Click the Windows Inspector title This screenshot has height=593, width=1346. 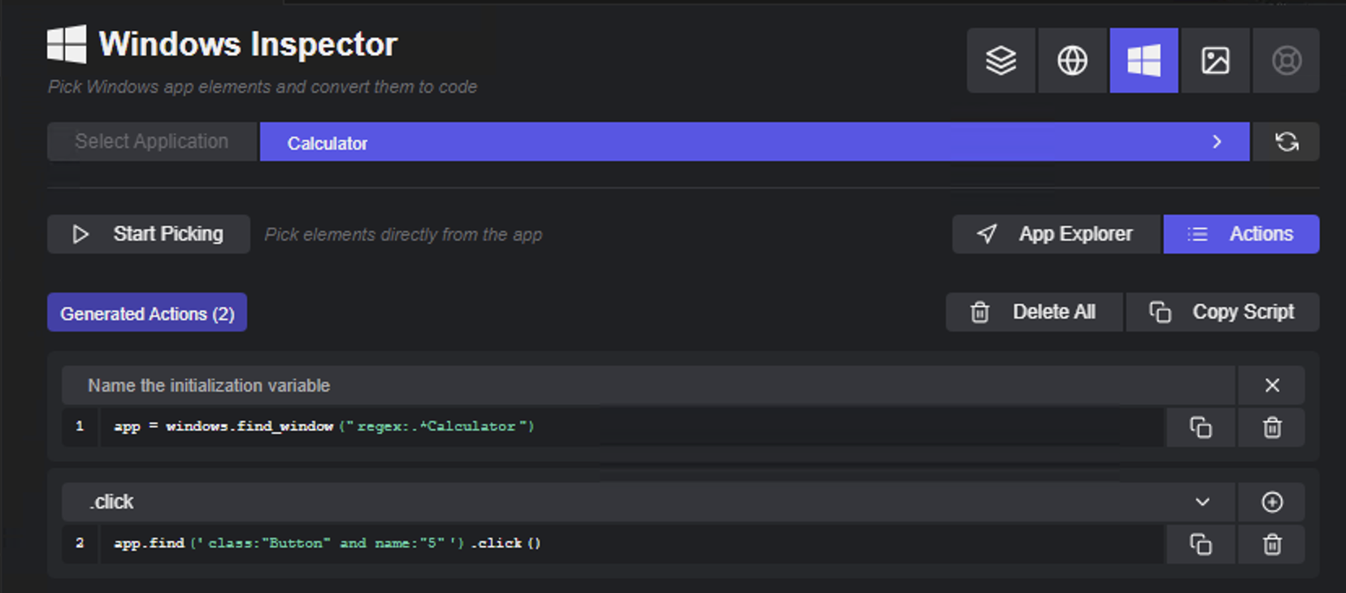(248, 44)
